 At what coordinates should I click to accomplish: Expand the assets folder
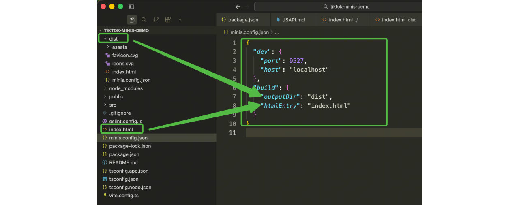[119, 47]
